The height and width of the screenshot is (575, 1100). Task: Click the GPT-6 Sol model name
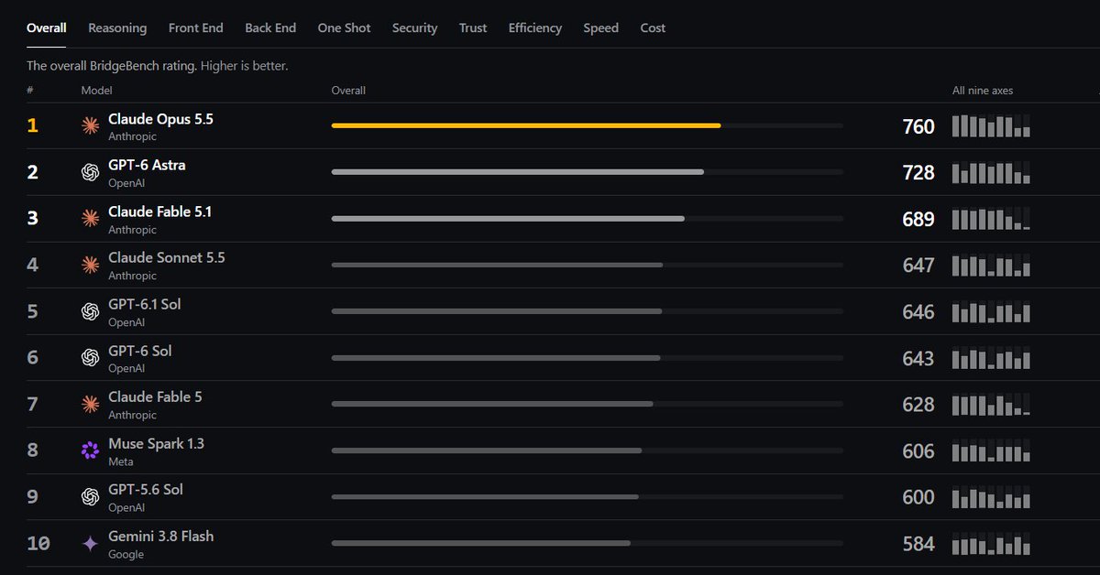[140, 351]
